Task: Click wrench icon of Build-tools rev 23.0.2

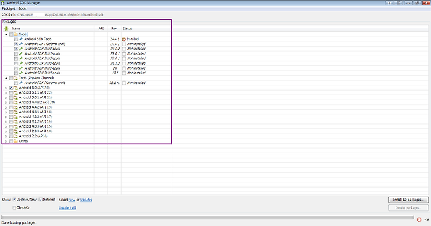Action: [20, 49]
